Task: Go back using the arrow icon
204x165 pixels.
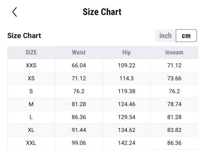Action: [15, 12]
